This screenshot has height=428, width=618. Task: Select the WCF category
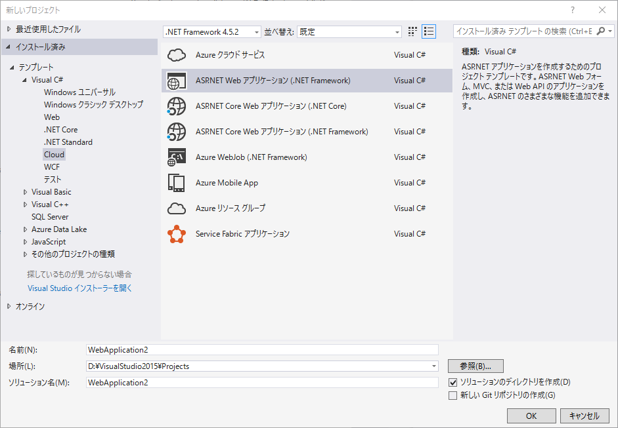(52, 167)
